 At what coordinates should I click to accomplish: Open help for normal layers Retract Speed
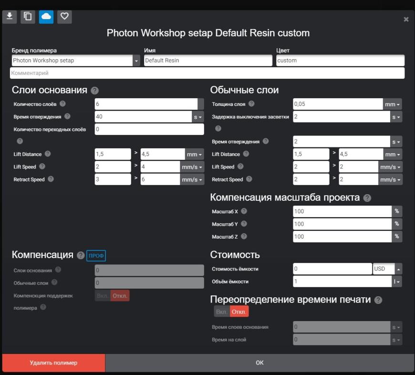click(x=249, y=179)
